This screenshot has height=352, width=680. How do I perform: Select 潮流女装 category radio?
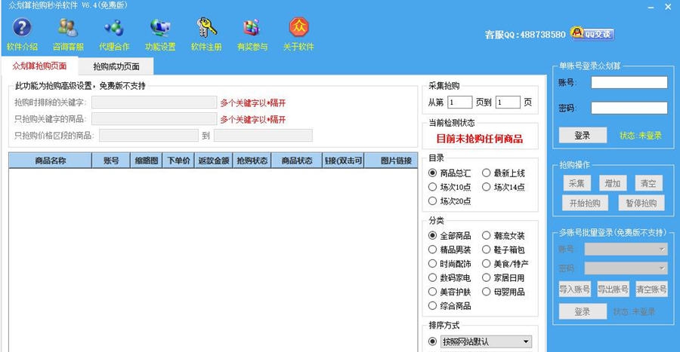(486, 235)
